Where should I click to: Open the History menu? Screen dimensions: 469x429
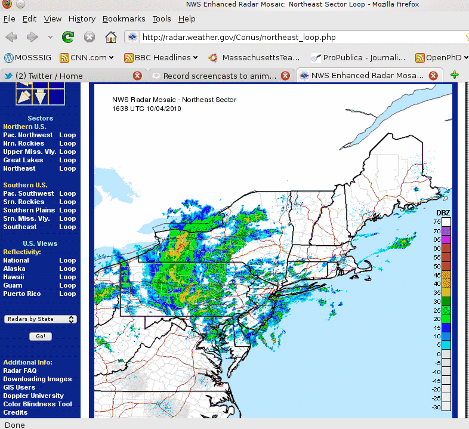pyautogui.click(x=82, y=19)
